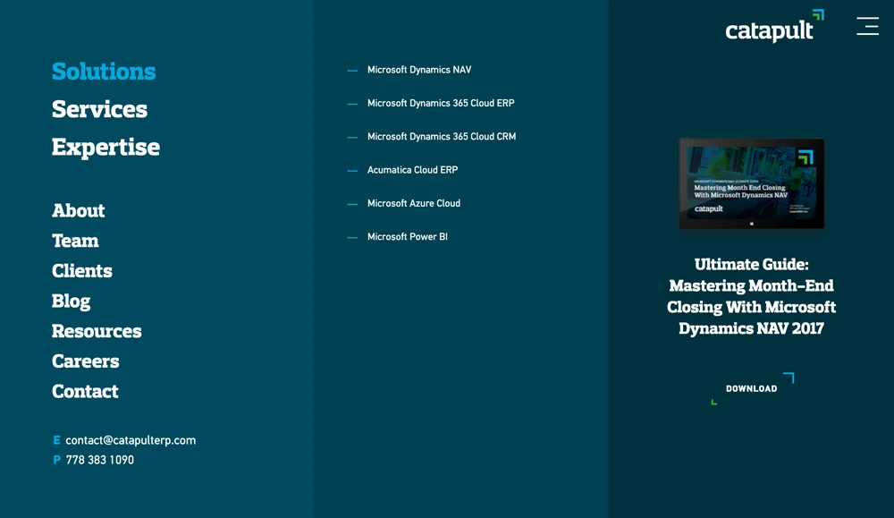Go to the Team page
The width and height of the screenshot is (894, 518).
pyautogui.click(x=75, y=241)
